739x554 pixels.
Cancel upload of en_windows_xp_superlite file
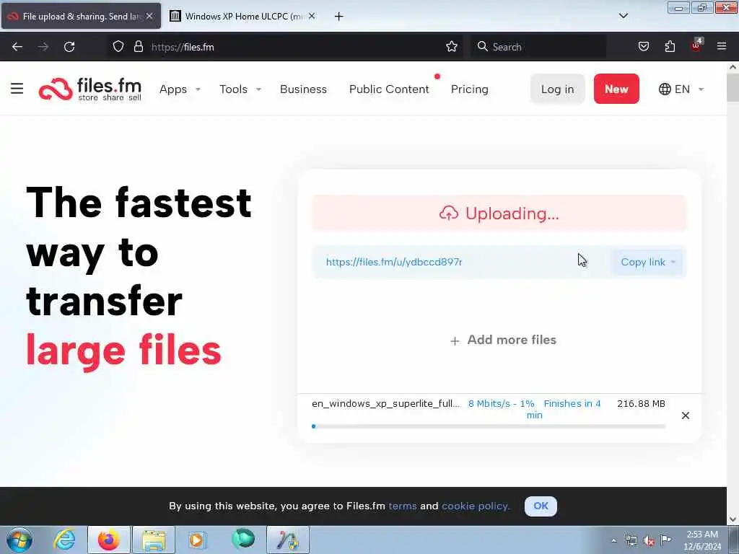pos(686,415)
